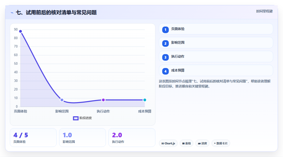Select the 成本预算 cyan data point
The width and height of the screenshot is (283, 157).
coord(145,100)
